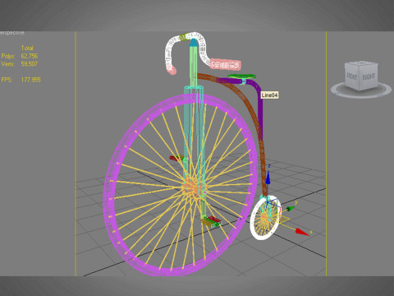394x296 pixels.
Task: Open the Perspective viewport label menu
Action: click(x=12, y=33)
